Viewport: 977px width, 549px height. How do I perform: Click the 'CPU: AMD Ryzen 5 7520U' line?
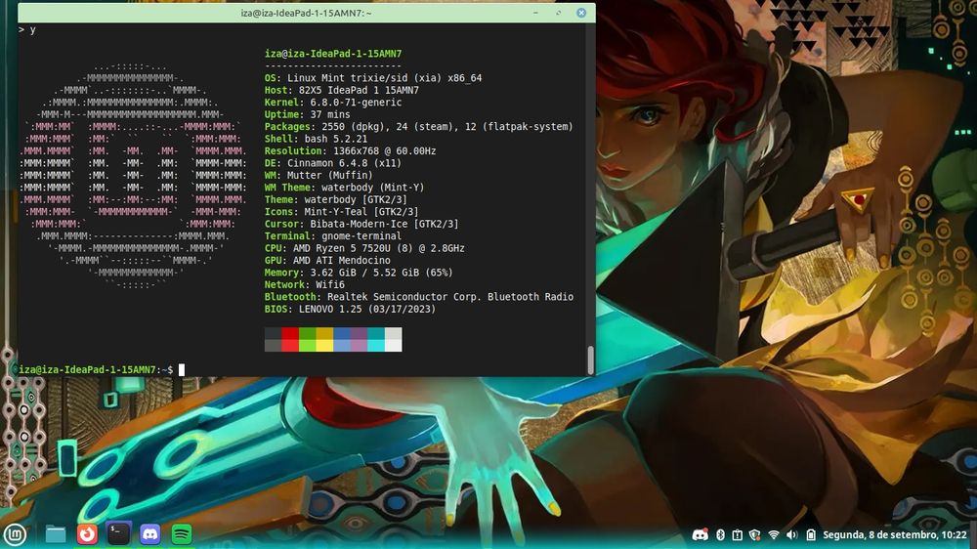(364, 248)
